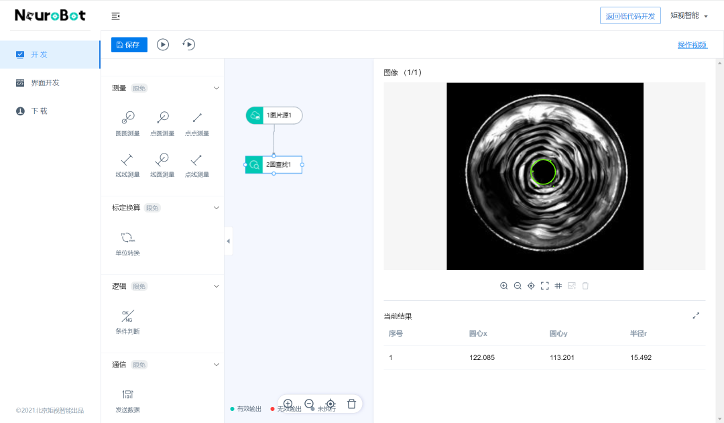
Task: Zoom in on the image preview
Action: tap(504, 286)
